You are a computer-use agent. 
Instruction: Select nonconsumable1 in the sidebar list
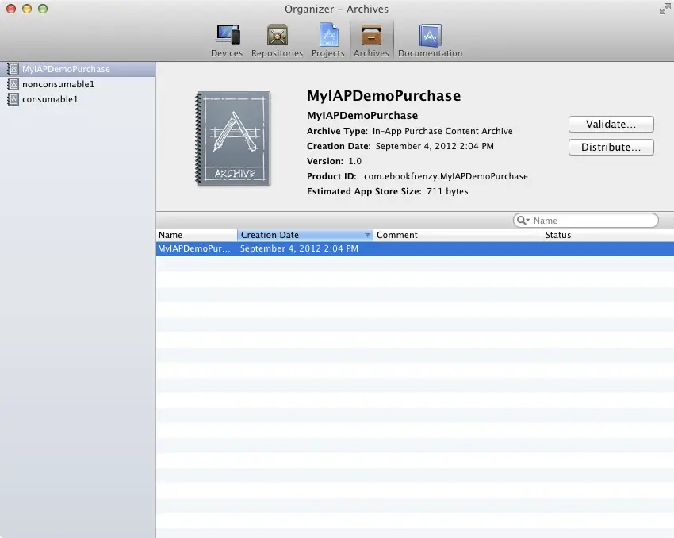click(x=58, y=84)
